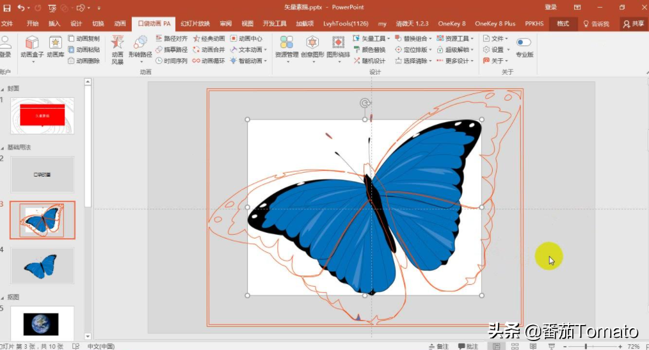Viewport: 649px width, 350px height.
Task: Select slide 4 butterfly thumbnail
Action: [x=42, y=266]
